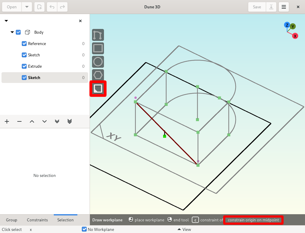
Task: Uncheck the Reference group checkbox
Action: tap(24, 44)
